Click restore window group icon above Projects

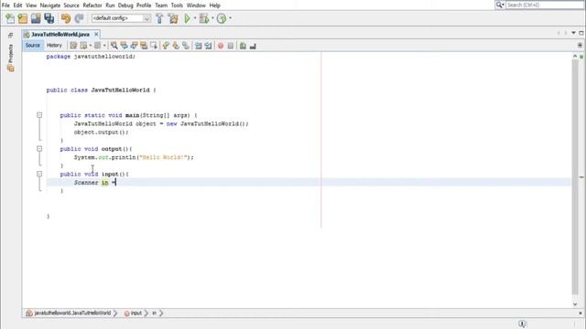pos(10,35)
